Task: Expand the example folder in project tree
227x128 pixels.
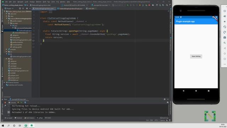Action: click(x=6, y=49)
